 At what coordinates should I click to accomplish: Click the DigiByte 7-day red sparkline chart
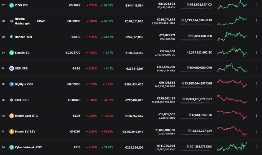pos(232,83)
